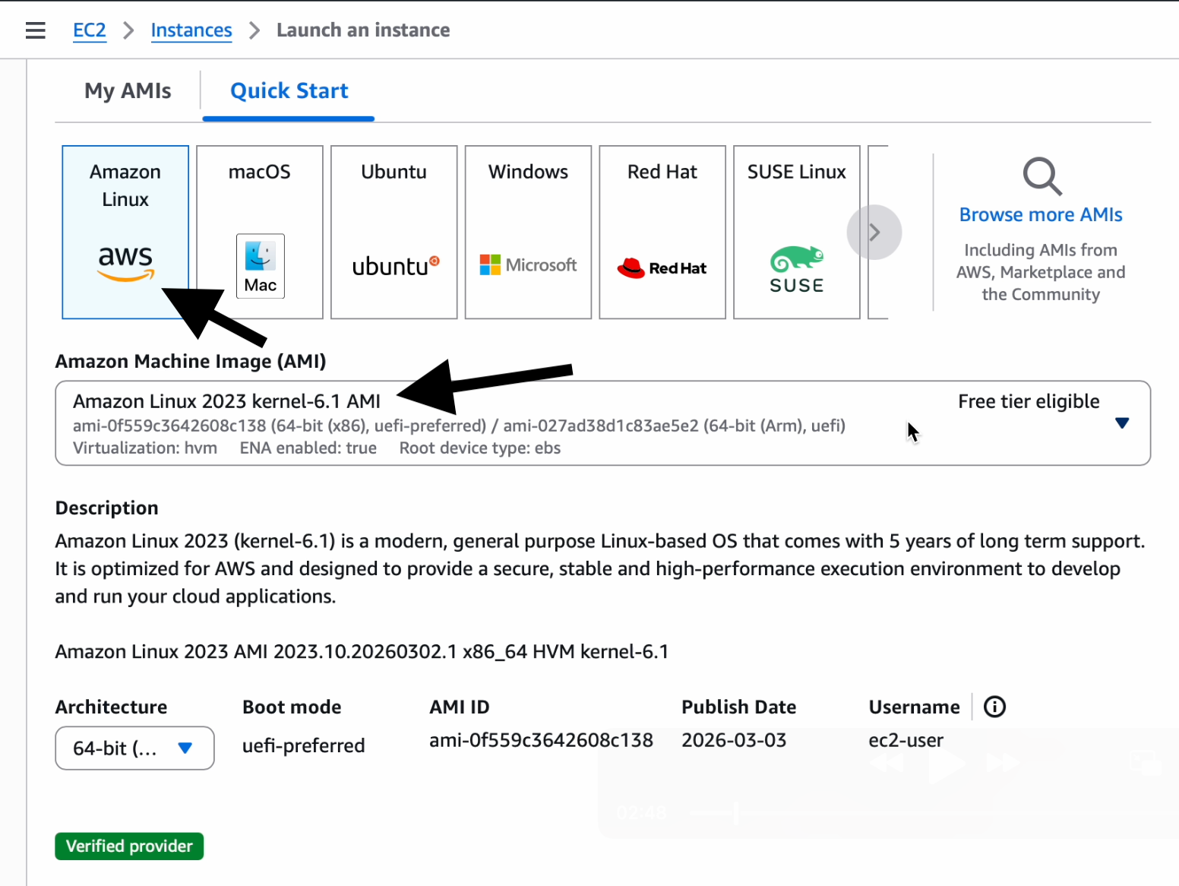Choose the Amazon Linux AMI card
The width and height of the screenshot is (1179, 886).
[x=125, y=232]
